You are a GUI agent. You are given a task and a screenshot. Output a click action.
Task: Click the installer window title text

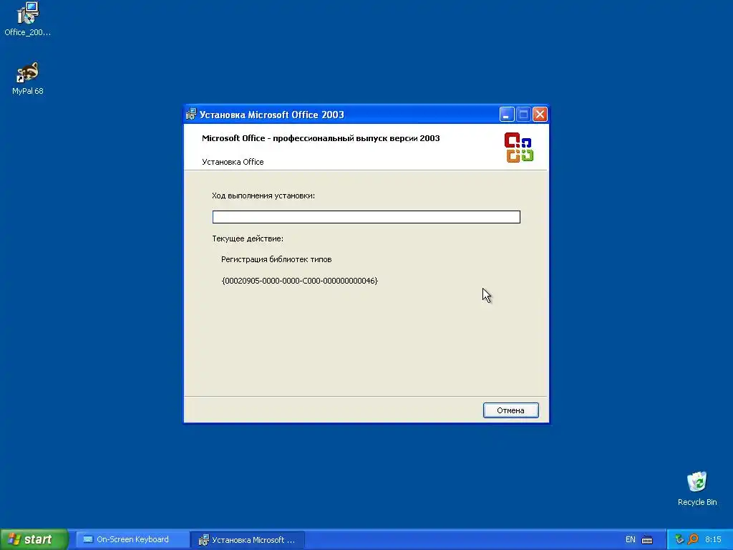pyautogui.click(x=271, y=115)
